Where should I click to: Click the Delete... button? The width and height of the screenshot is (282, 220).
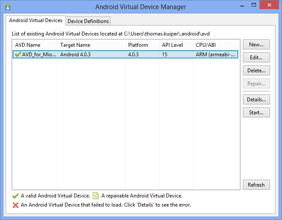coord(256,71)
